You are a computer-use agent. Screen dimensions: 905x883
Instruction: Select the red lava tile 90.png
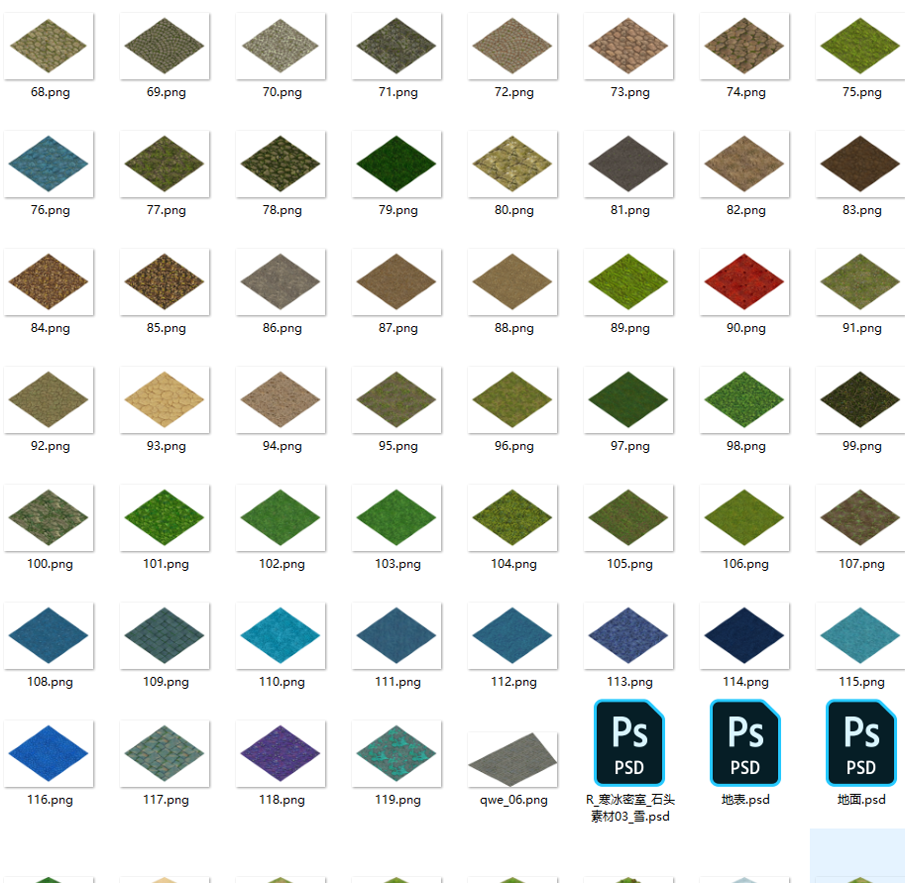pos(745,282)
